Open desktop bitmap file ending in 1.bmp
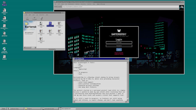The width and height of the screenshot is (196, 110). [x=4, y=11]
